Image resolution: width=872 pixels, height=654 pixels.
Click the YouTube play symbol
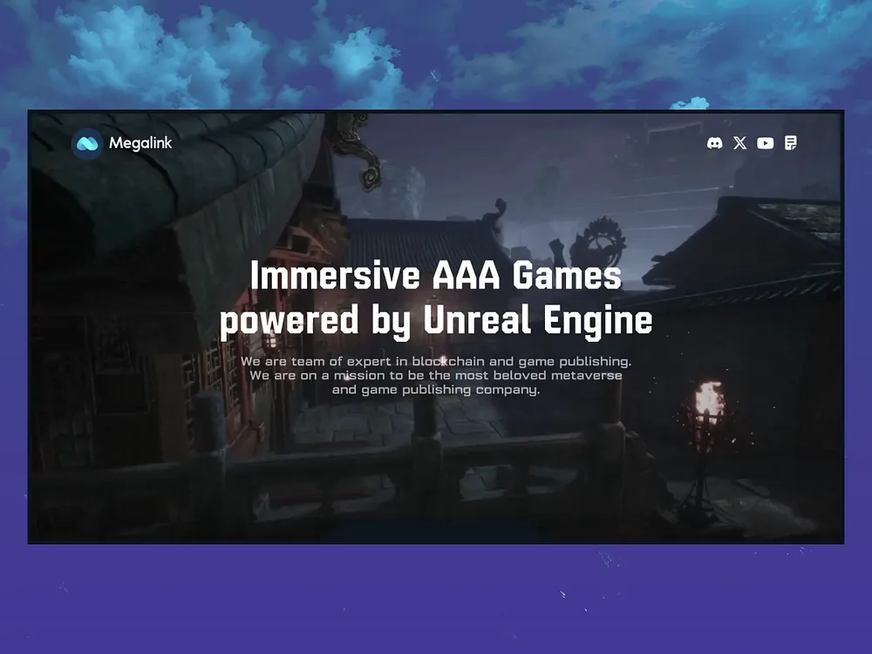tap(766, 142)
